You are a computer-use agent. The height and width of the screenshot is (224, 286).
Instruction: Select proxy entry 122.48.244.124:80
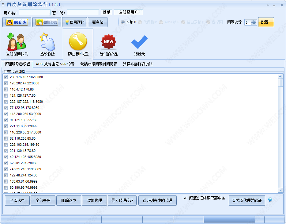(23, 175)
